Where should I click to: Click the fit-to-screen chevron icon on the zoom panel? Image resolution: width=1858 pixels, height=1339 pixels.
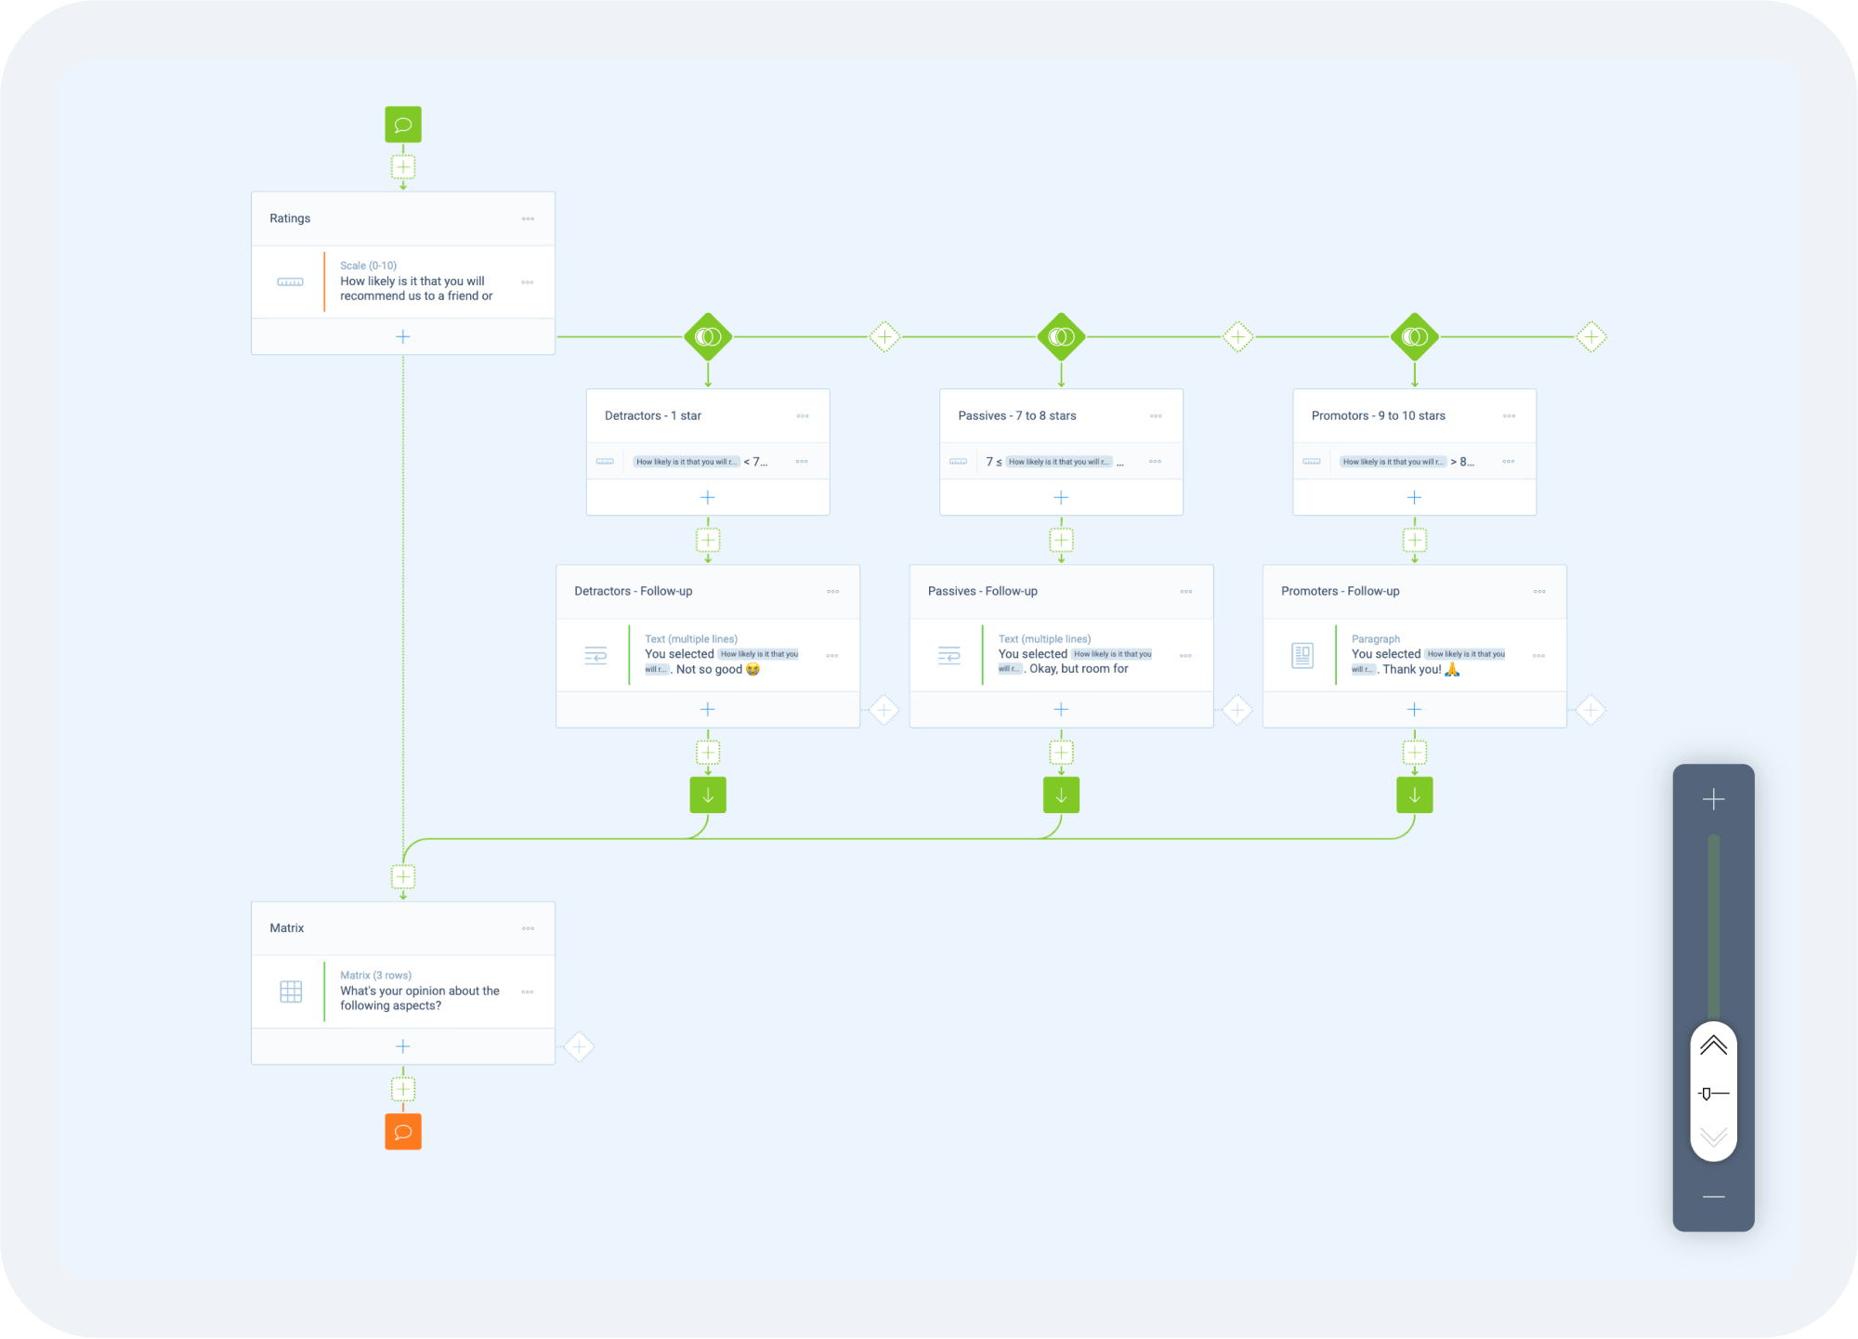[1713, 1045]
